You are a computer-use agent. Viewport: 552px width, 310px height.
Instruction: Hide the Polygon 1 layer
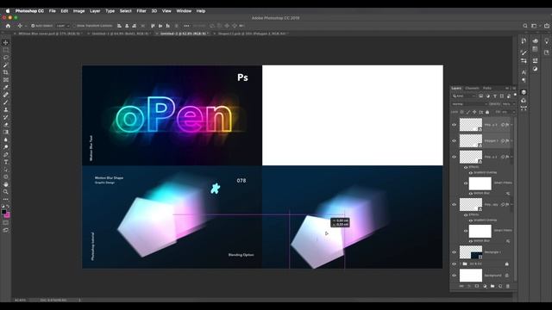(x=454, y=141)
